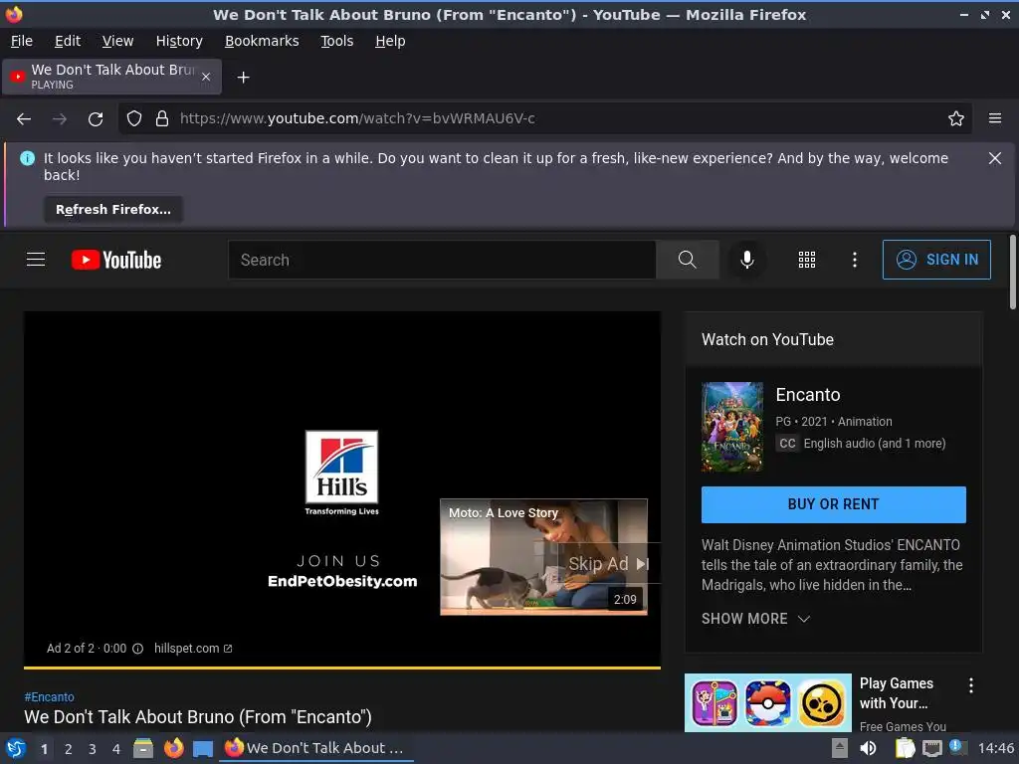This screenshot has height=764, width=1019.
Task: Switch to workspace 3 in taskbar
Action: tap(93, 749)
